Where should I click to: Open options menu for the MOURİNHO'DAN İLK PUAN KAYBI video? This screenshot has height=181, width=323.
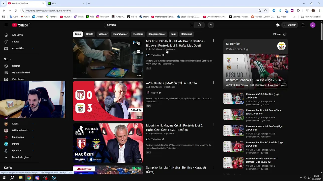(213, 41)
